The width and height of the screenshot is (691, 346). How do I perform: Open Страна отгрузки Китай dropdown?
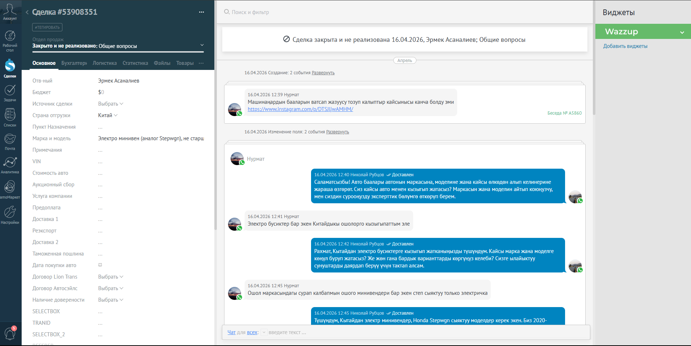pos(108,115)
